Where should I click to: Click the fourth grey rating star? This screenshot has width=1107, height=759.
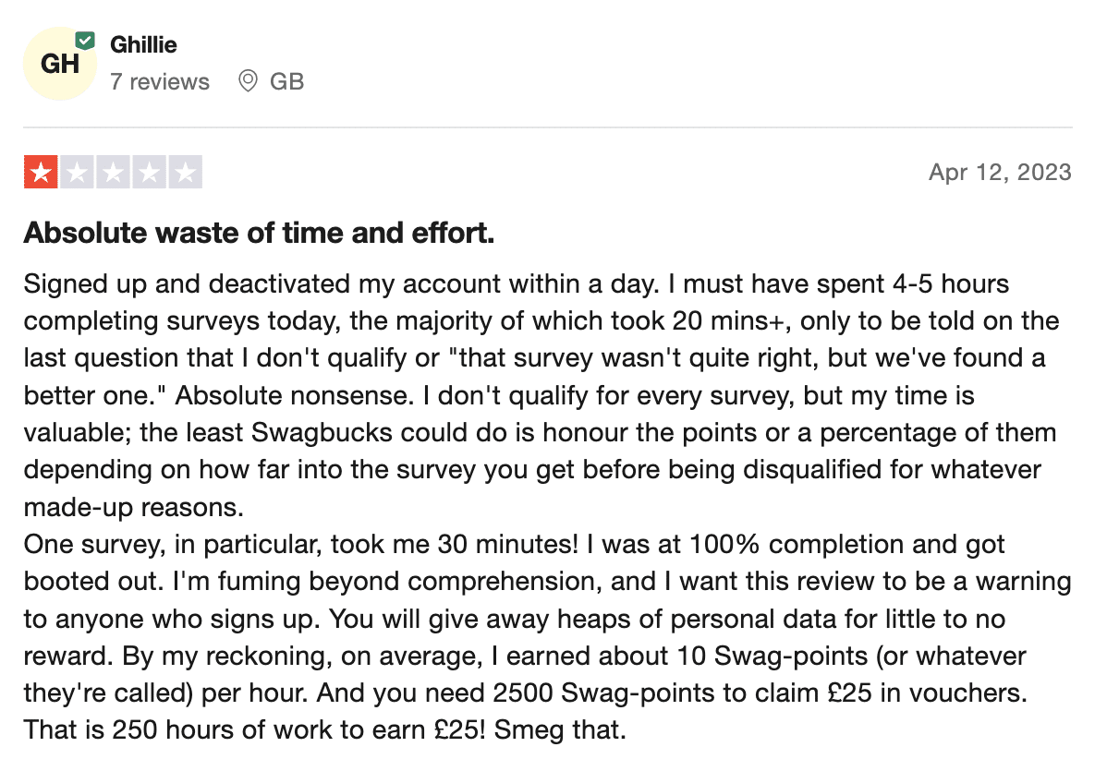149,172
